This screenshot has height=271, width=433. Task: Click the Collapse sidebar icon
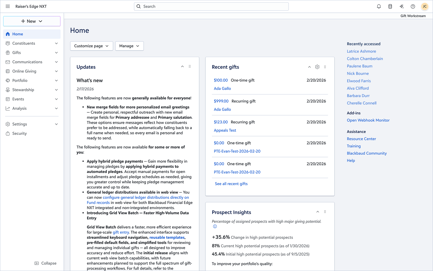37,263
